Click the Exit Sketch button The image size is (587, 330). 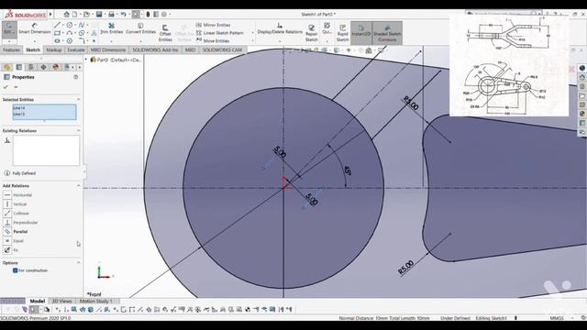click(9, 29)
